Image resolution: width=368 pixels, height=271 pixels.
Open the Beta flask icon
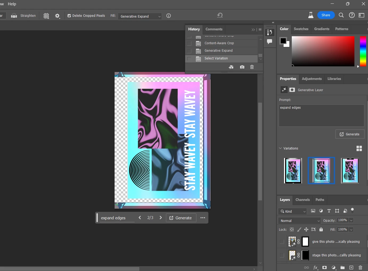[311, 15]
